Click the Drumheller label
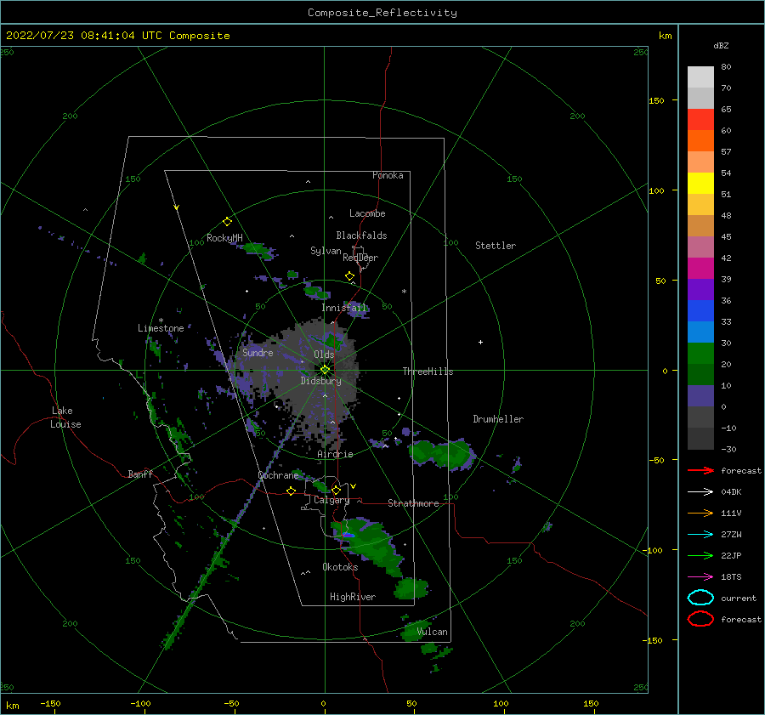This screenshot has height=715, width=765. pos(498,419)
